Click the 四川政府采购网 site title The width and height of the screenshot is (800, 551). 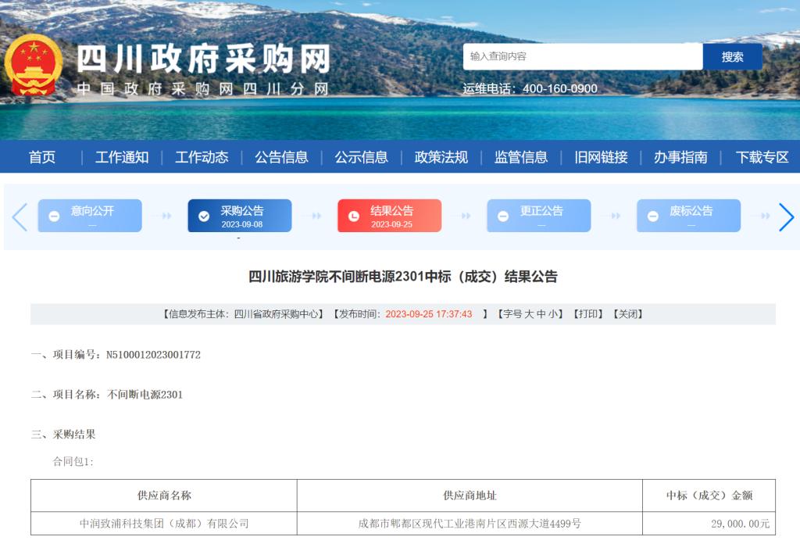point(204,59)
